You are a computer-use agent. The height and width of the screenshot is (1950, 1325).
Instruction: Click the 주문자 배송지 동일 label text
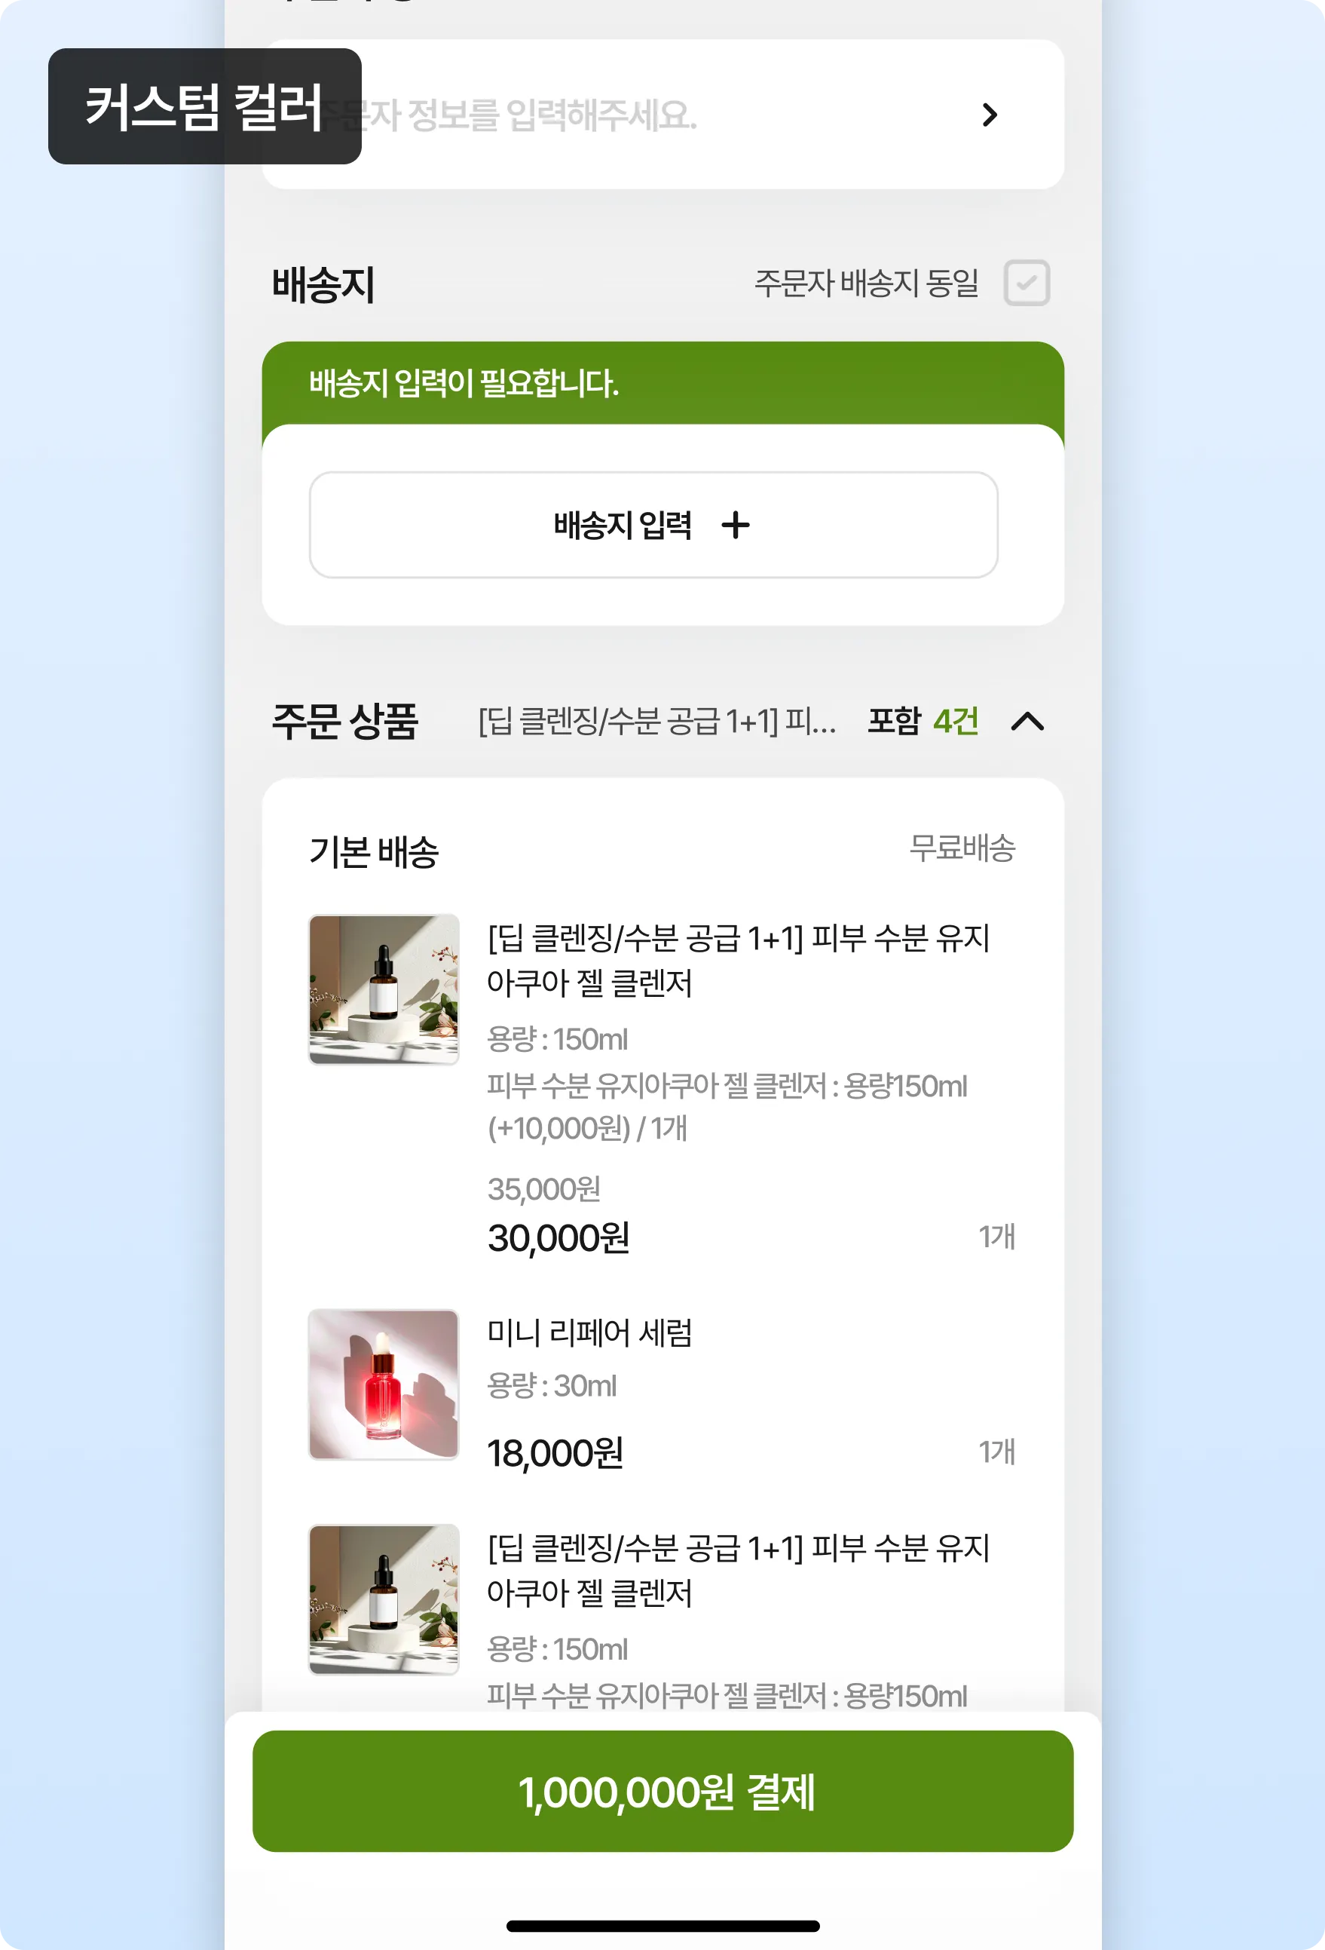coord(866,283)
